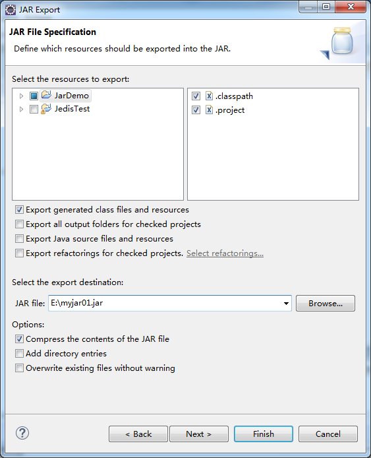
Task: Click the .project file icon
Action: click(209, 110)
